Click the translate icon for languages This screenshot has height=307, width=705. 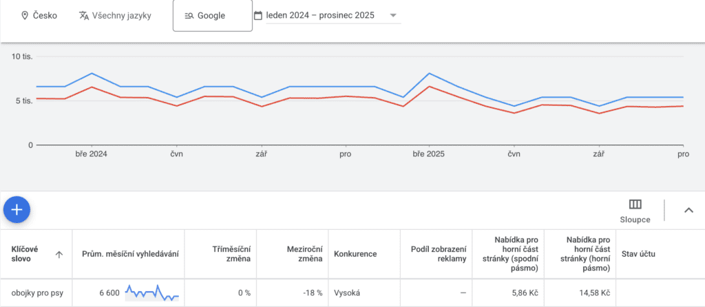(84, 15)
